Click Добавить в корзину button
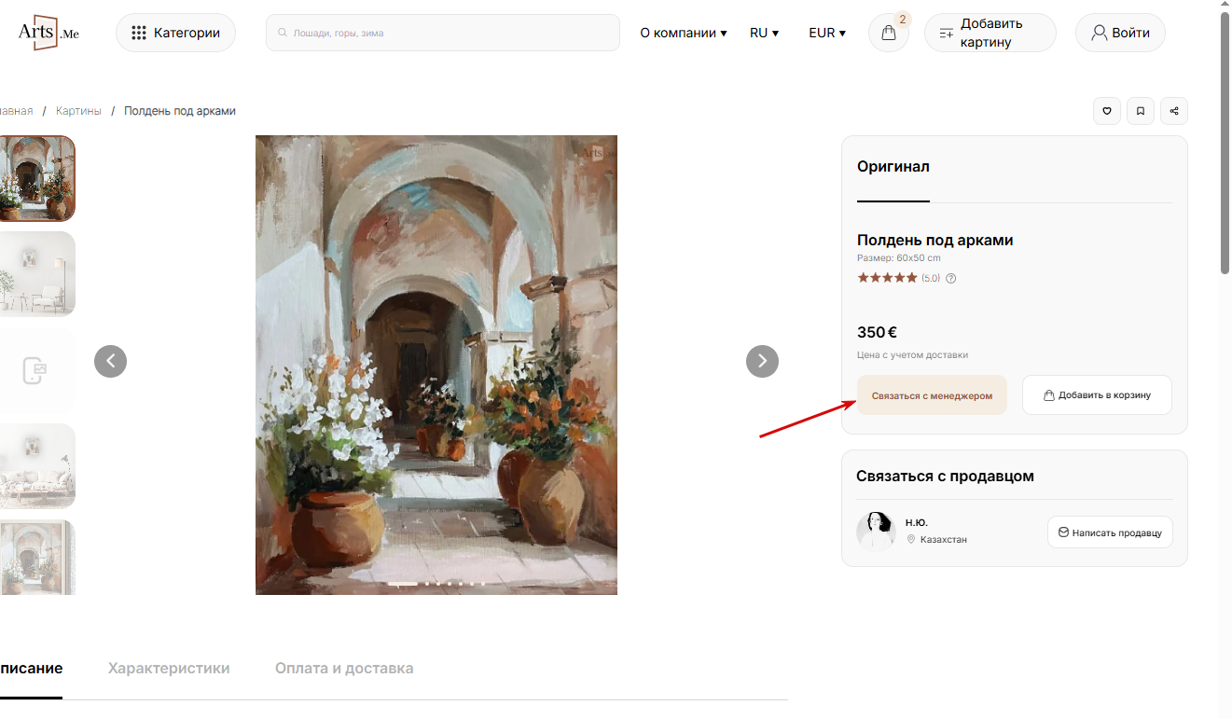 1097,395
